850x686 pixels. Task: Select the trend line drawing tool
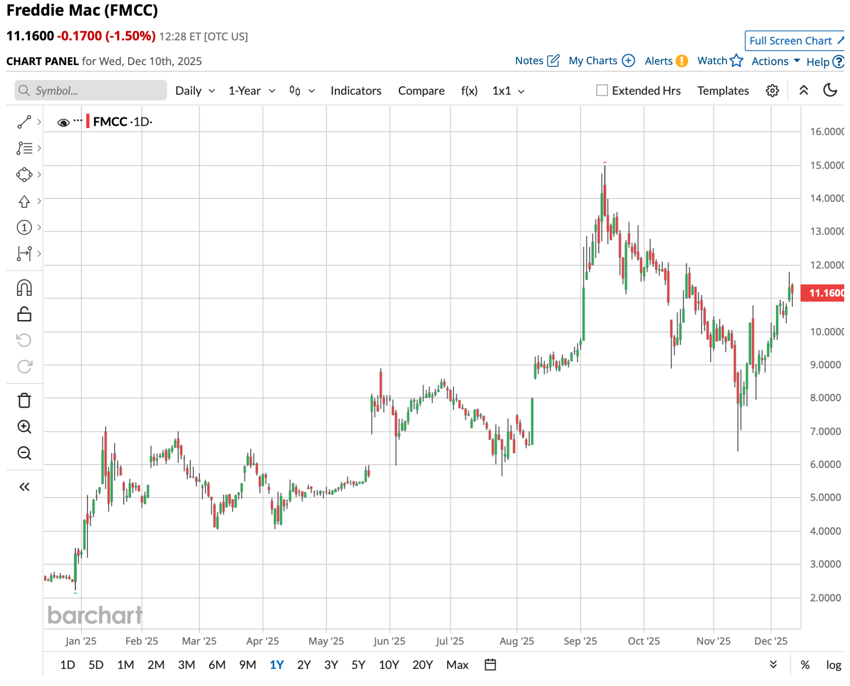[24, 122]
